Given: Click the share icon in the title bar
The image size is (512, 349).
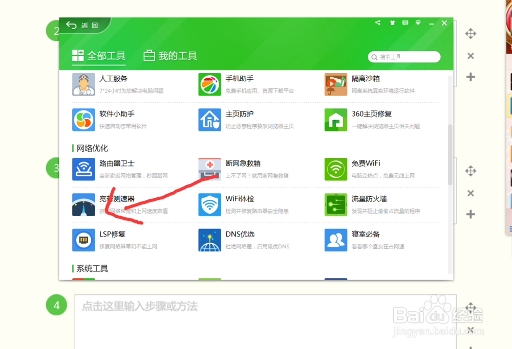Looking at the screenshot, I should pyautogui.click(x=378, y=22).
